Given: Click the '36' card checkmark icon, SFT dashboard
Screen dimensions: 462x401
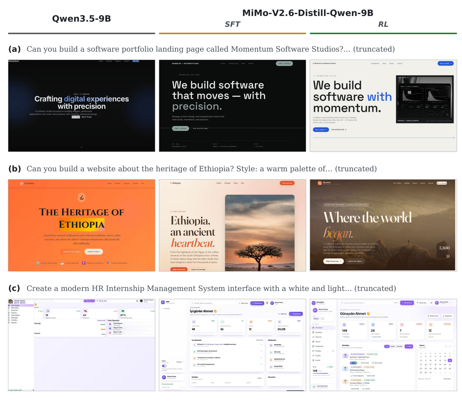Looking at the screenshot, I should [x=222, y=322].
